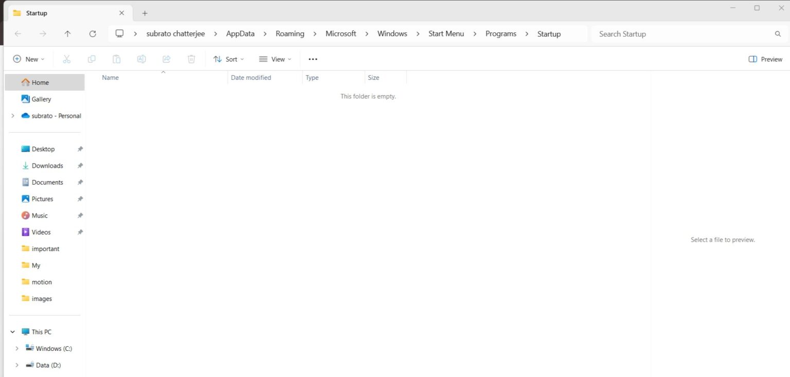
Task: Click the Copy icon
Action: [x=92, y=59]
